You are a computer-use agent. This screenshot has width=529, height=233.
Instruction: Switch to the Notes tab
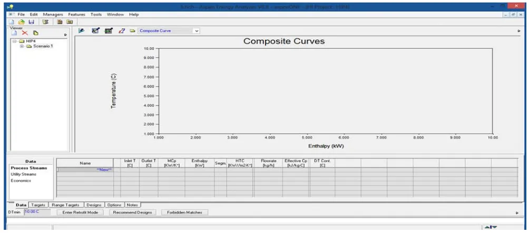133,205
